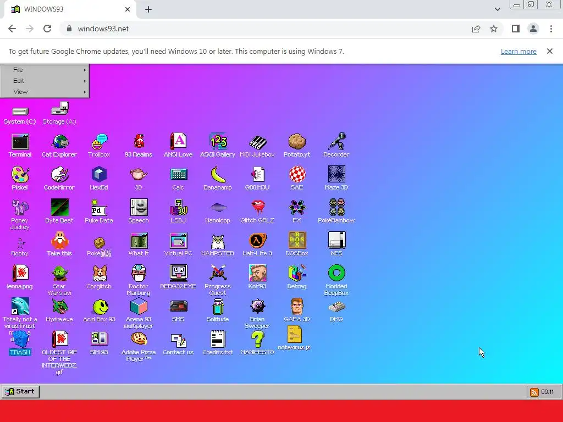Open Virtual PC icon
This screenshot has width=563, height=422.
pyautogui.click(x=178, y=245)
